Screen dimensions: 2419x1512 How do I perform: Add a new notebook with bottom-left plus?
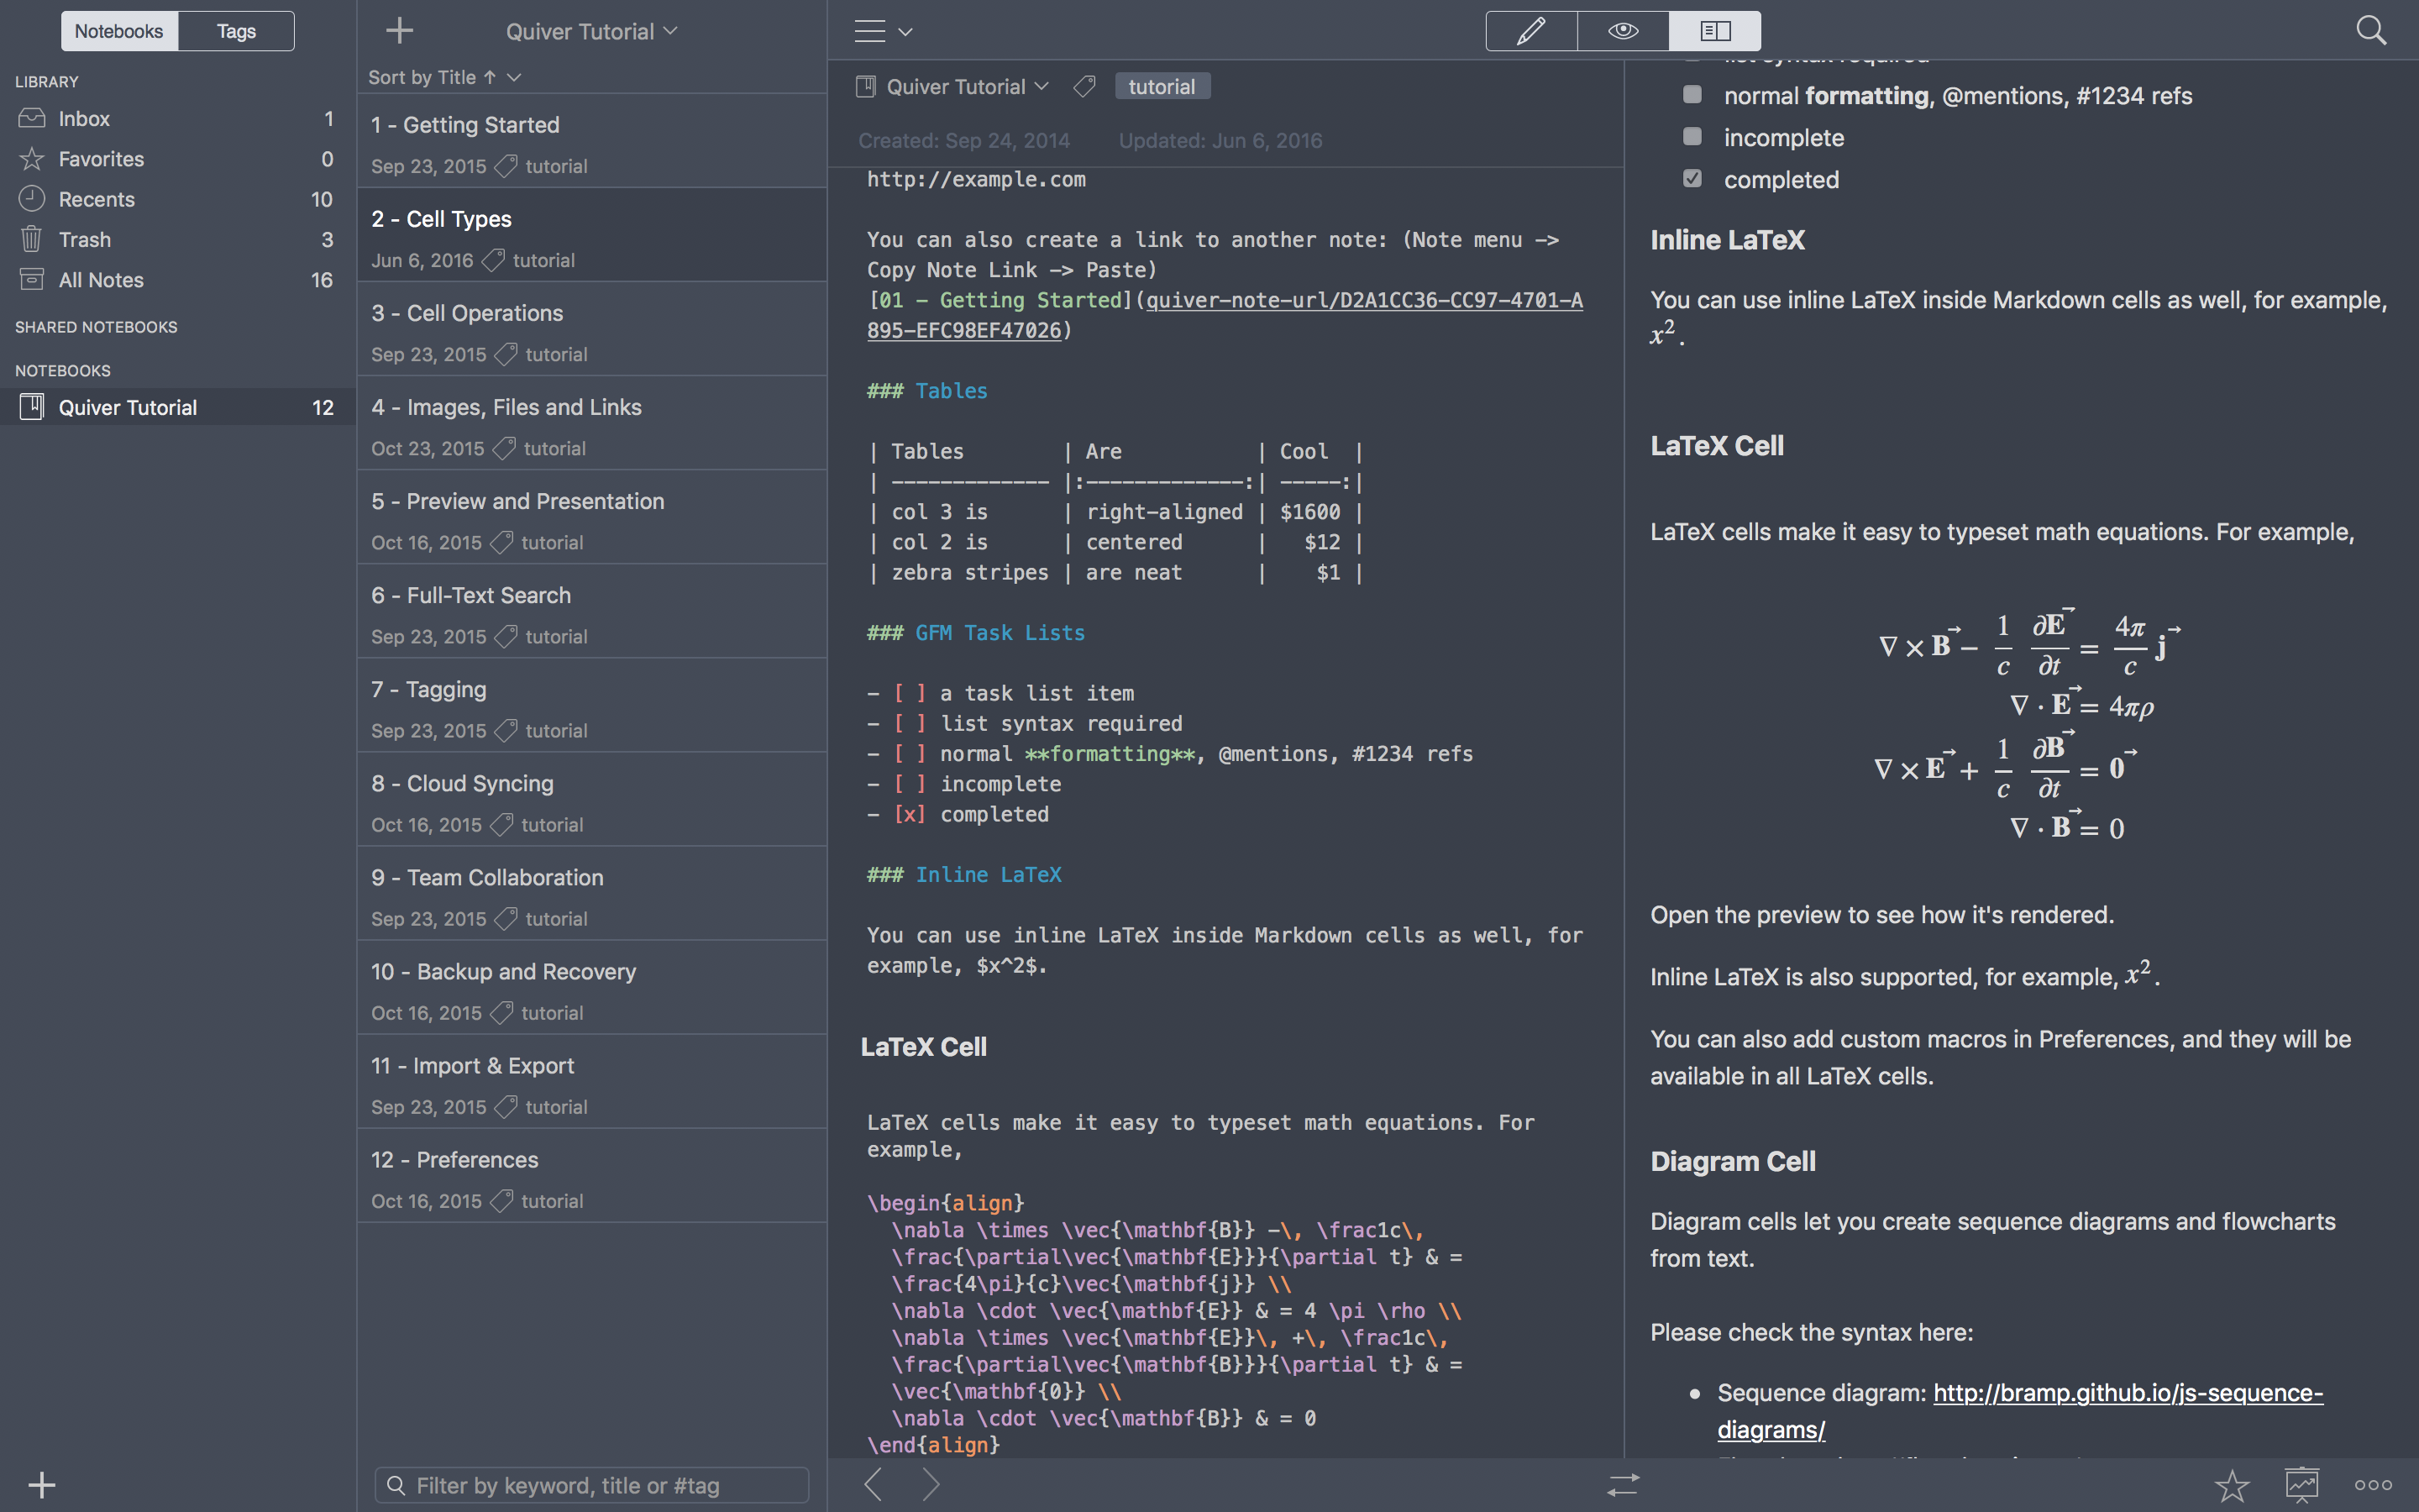tap(42, 1485)
